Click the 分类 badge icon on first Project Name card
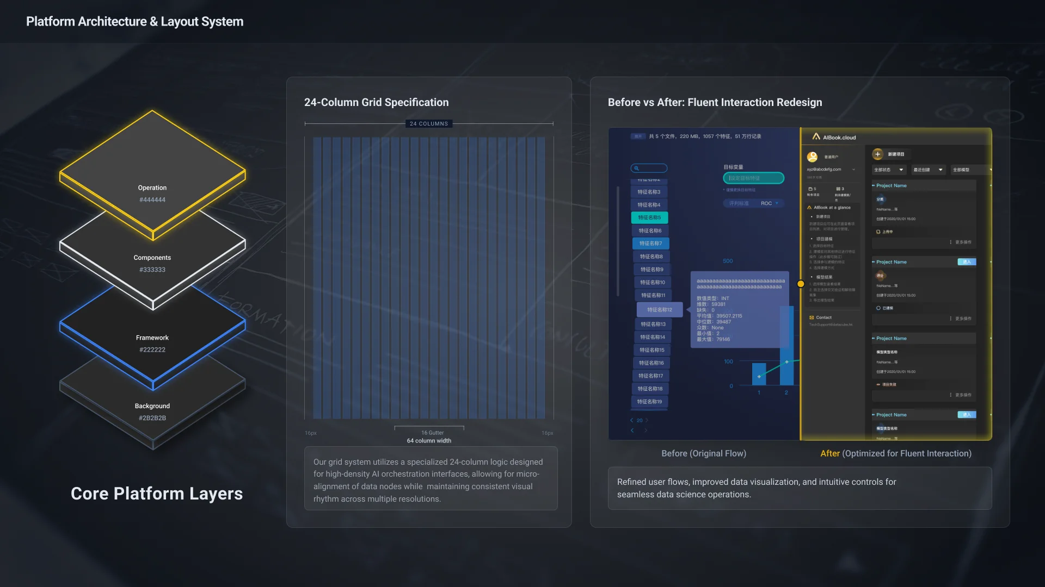Screen dimensions: 1045x587 click(x=881, y=199)
